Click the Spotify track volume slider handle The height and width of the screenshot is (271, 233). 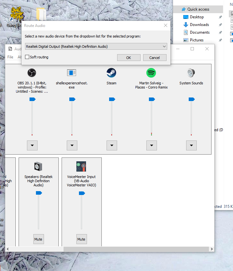click(x=152, y=99)
